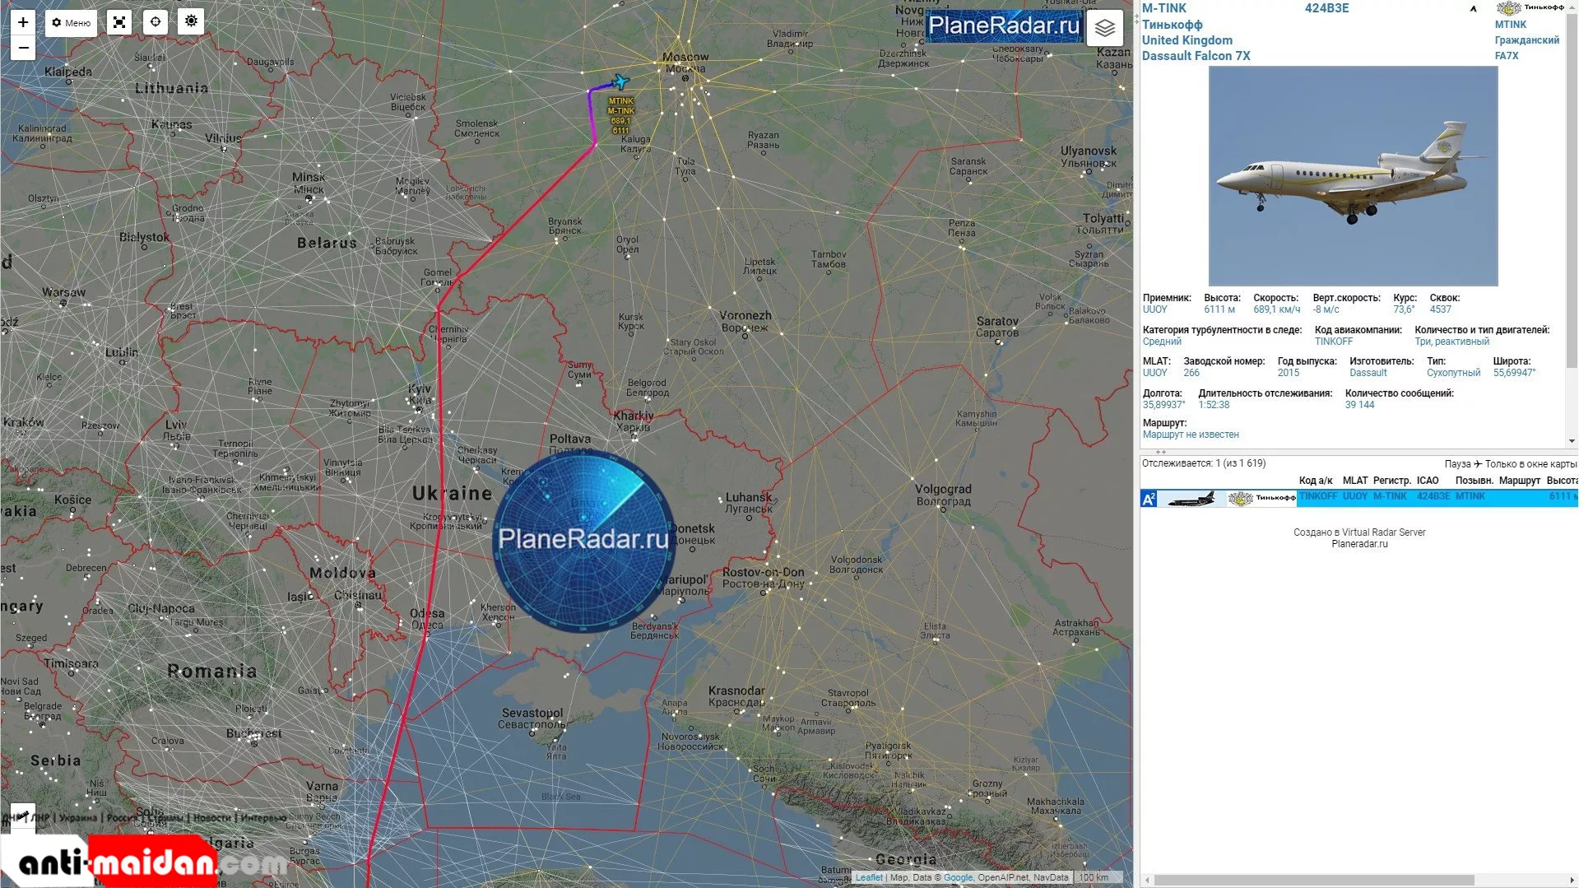The image size is (1579, 888).
Task: Click the ruler measurement tool
Action: (x=23, y=814)
